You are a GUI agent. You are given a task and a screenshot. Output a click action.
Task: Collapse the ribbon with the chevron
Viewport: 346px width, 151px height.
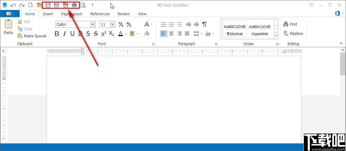coord(342,44)
